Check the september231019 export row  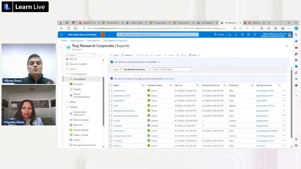coord(111,95)
